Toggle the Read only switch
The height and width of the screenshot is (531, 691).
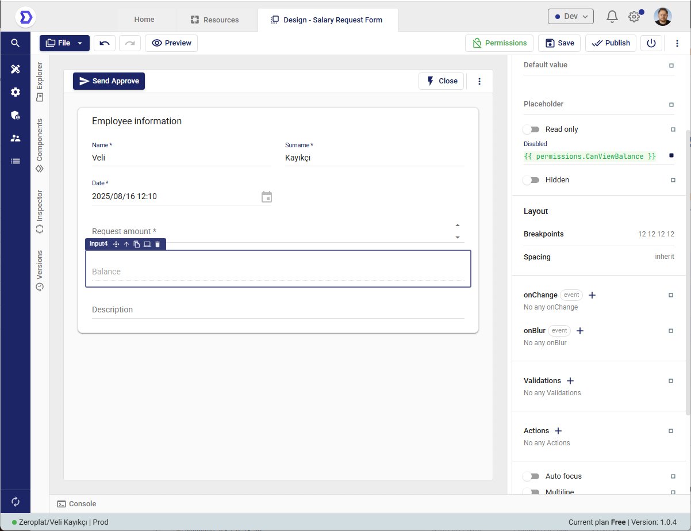(531, 129)
